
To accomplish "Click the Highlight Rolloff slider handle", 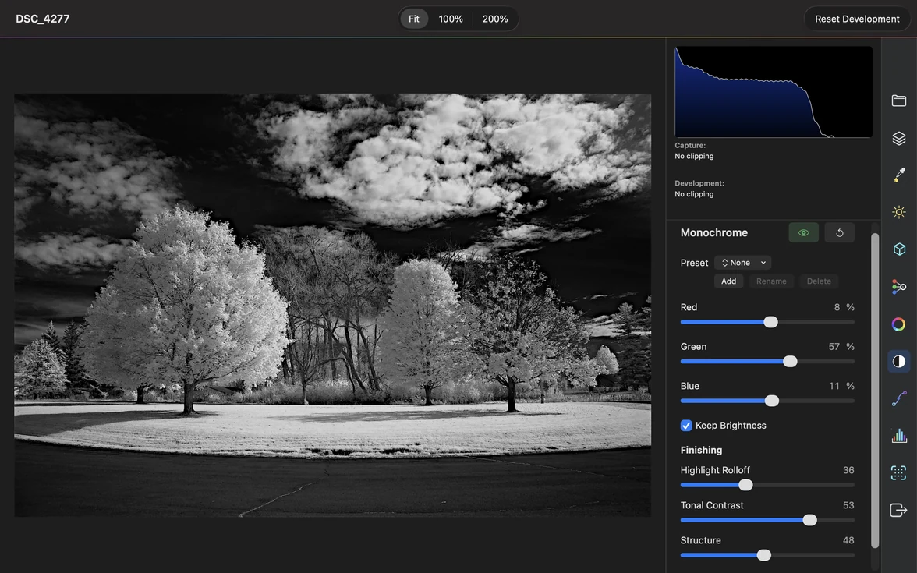I will click(745, 485).
